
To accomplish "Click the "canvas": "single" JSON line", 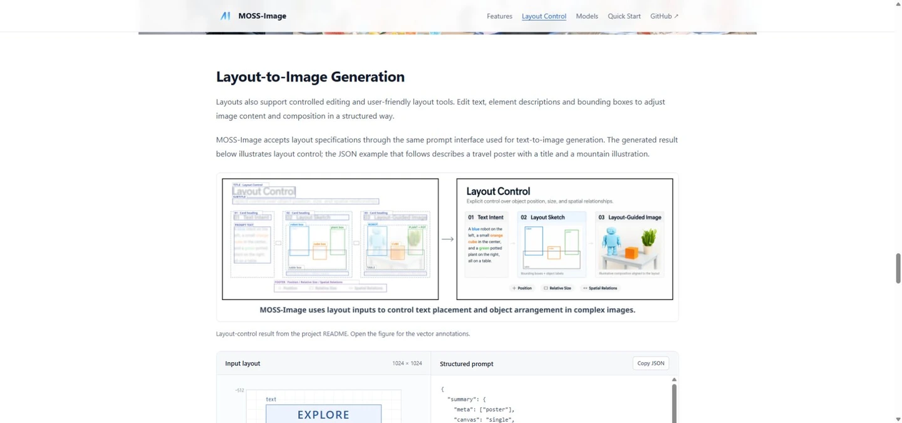I will (484, 419).
